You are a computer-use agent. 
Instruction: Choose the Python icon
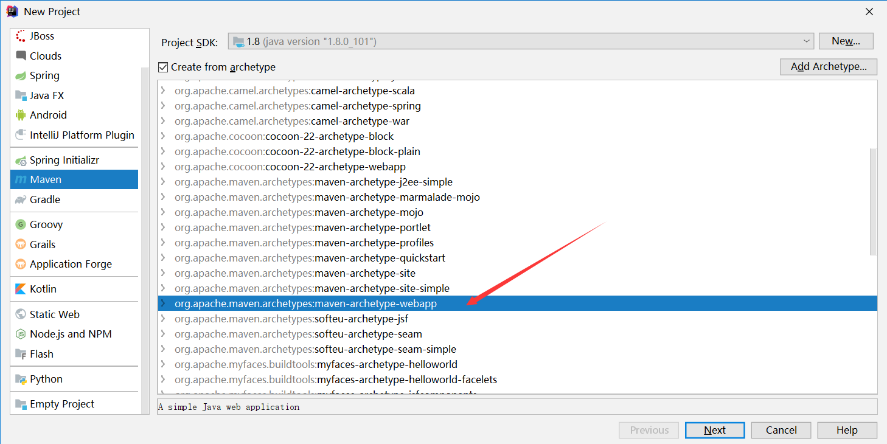(x=21, y=379)
